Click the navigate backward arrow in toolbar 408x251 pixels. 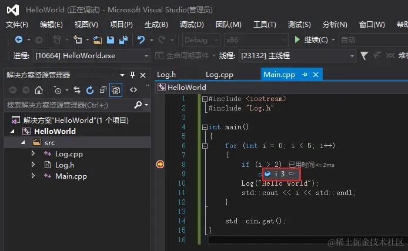pos(19,40)
